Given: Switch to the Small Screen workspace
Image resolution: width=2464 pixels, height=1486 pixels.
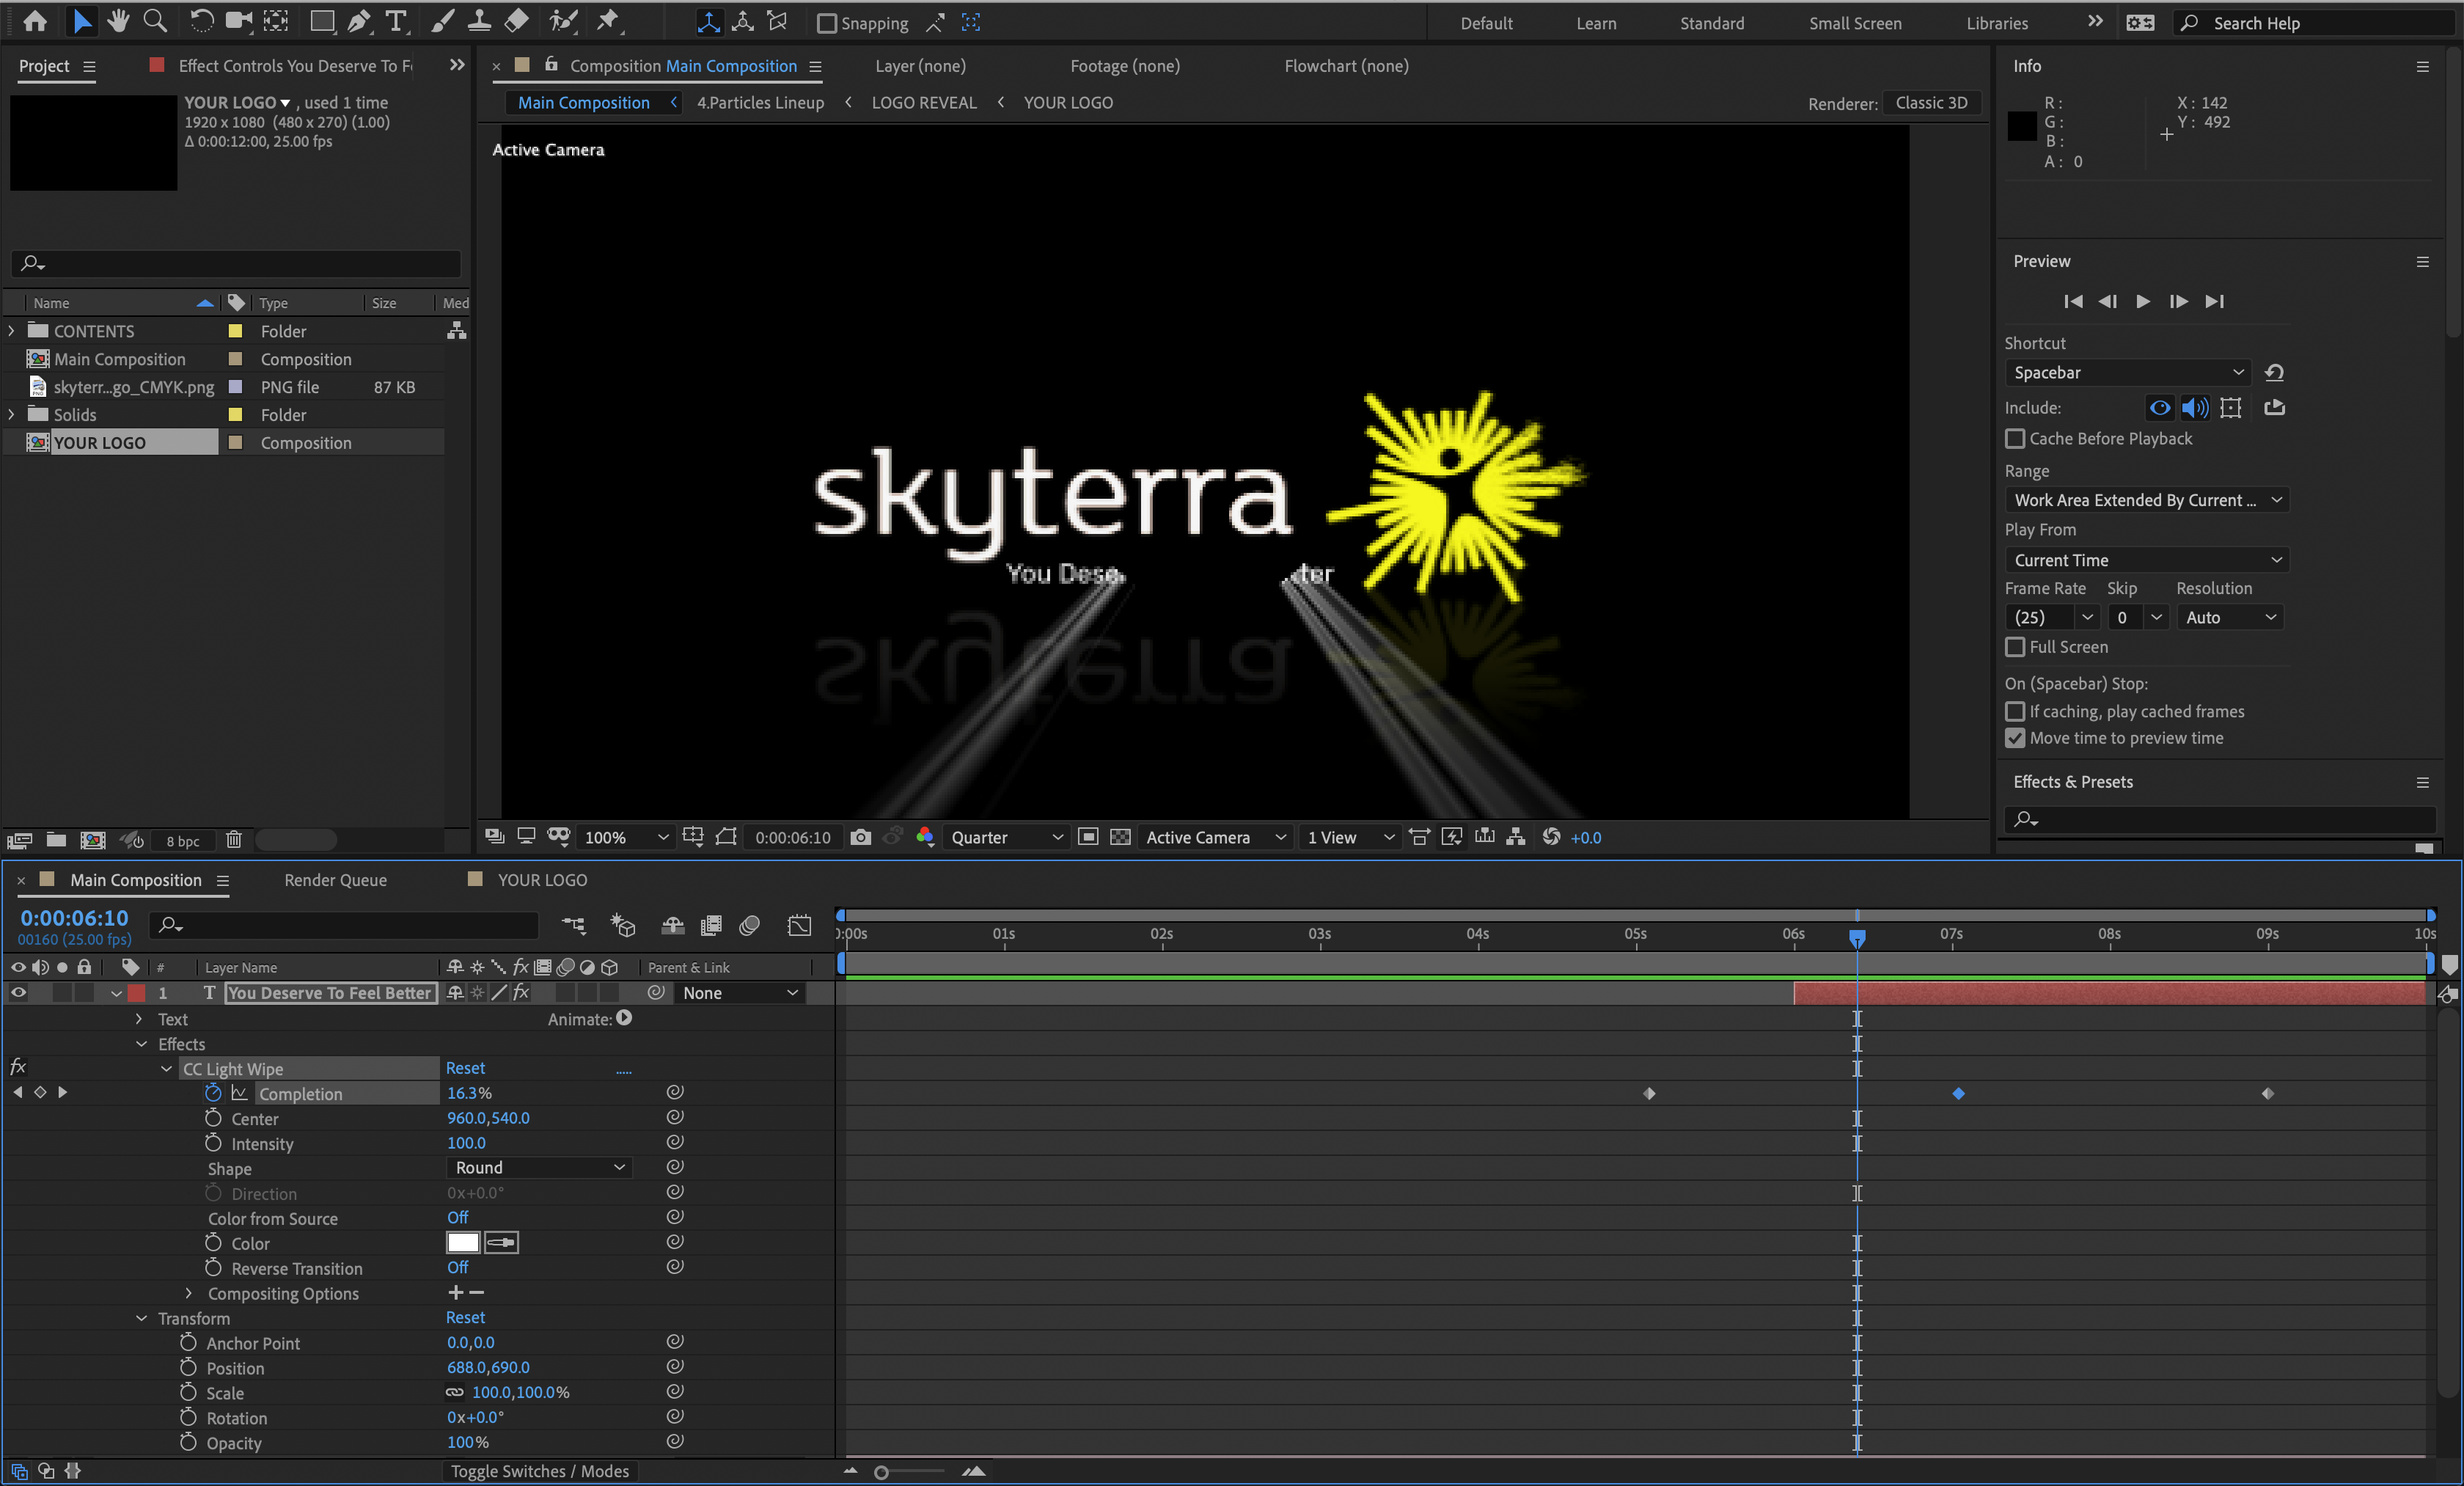Looking at the screenshot, I should (1855, 23).
